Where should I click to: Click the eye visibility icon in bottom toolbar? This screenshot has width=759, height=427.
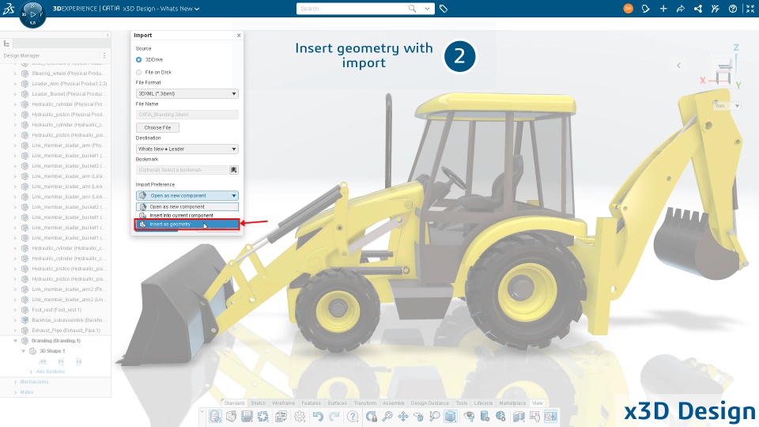[x=469, y=417]
